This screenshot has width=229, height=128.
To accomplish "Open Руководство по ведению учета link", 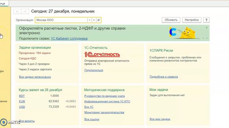I will tap(104, 96).
